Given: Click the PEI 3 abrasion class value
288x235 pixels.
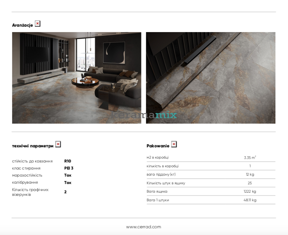Looking at the screenshot, I should (x=69, y=168).
